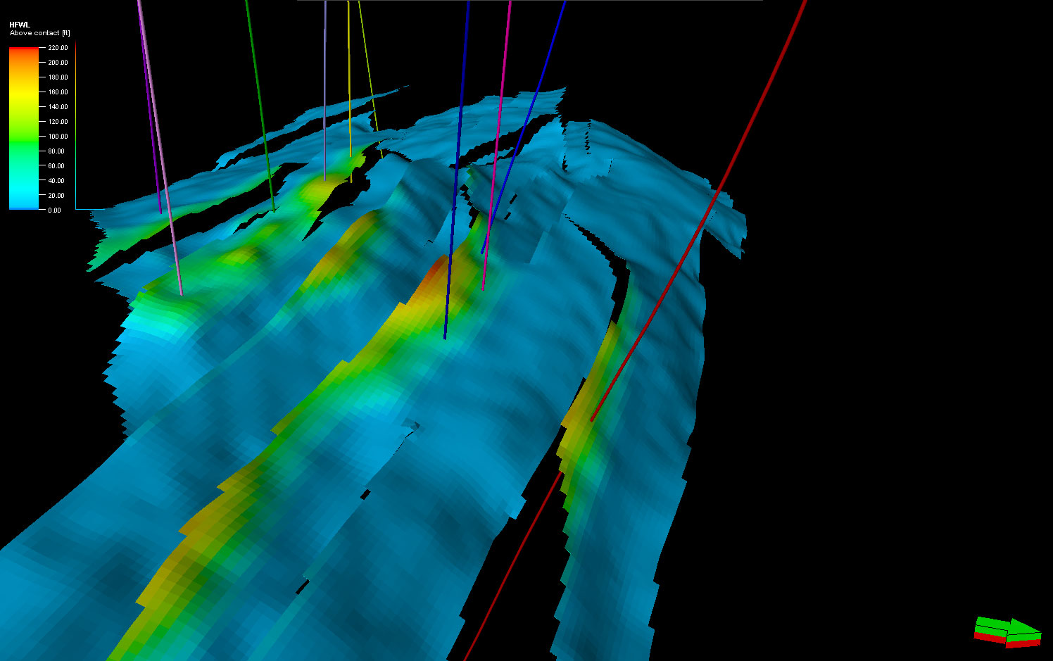Pick the red top of the color scale
Screen dimensions: 1053x661
[24, 51]
